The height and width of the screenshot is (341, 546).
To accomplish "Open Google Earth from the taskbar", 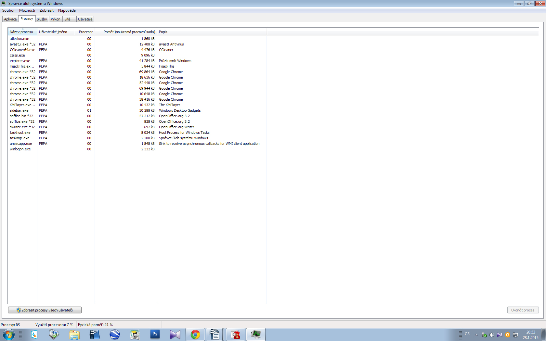I will 115,335.
